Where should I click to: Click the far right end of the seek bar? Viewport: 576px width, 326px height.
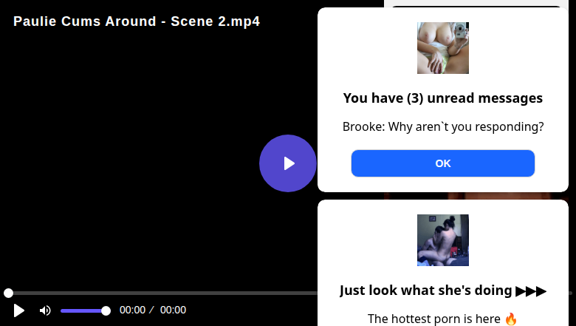point(570,293)
